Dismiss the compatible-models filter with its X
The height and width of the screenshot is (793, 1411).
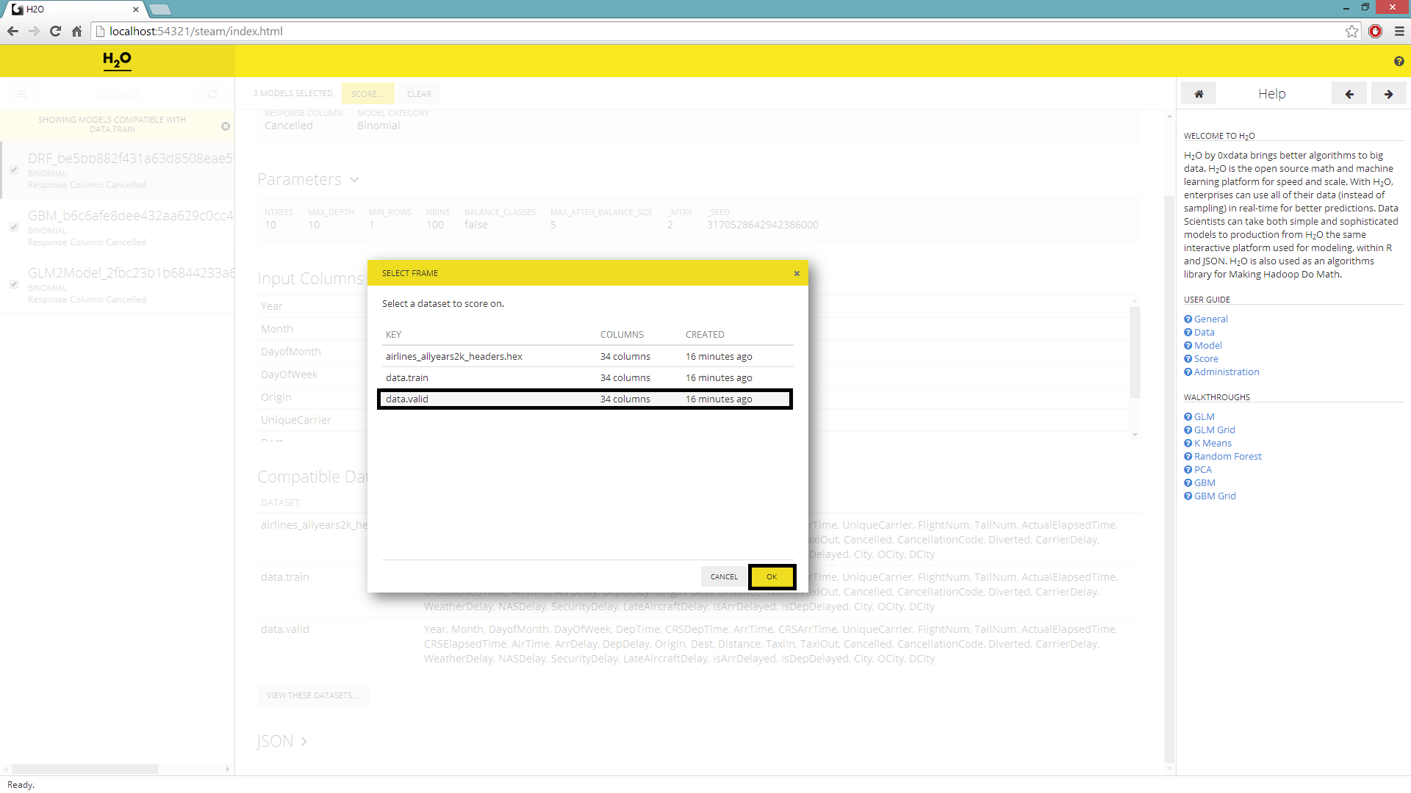[226, 126]
